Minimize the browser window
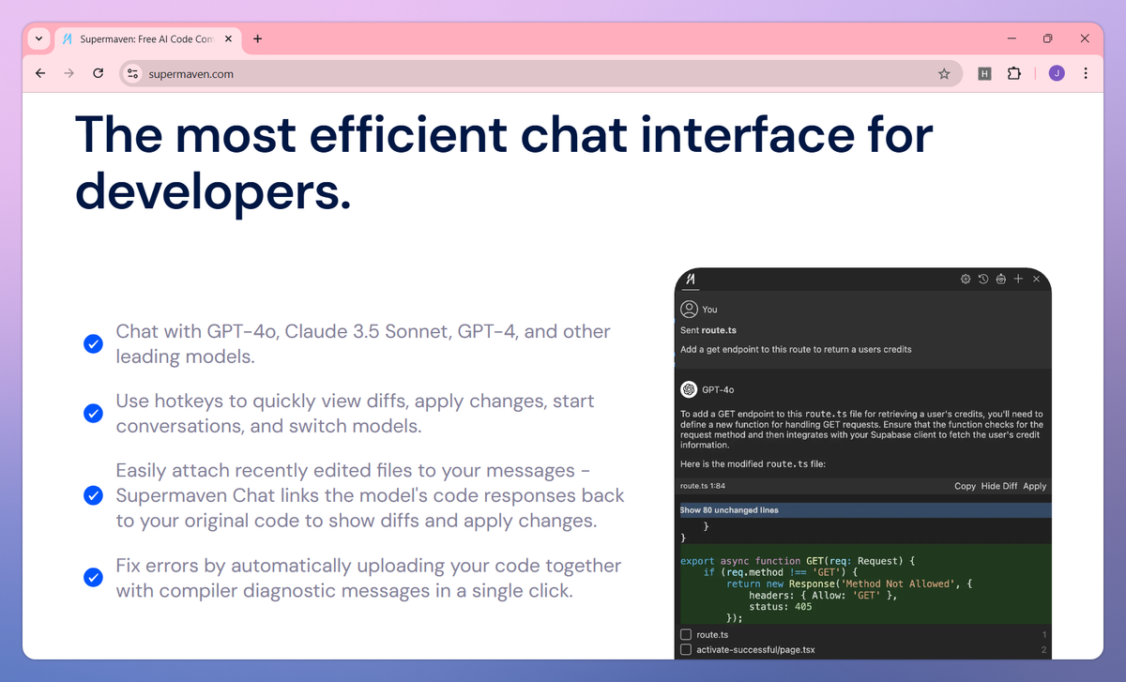1126x682 pixels. pyautogui.click(x=1012, y=39)
